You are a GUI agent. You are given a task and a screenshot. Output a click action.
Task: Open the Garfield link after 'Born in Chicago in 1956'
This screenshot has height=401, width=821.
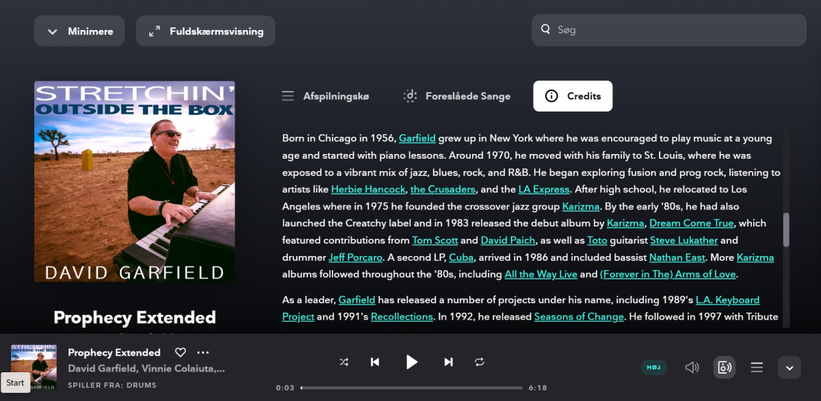[x=417, y=138]
